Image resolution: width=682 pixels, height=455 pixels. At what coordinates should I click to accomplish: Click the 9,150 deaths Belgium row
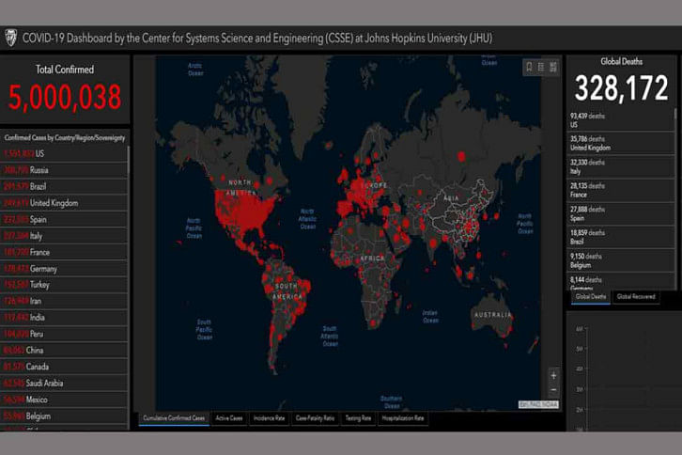[620, 260]
